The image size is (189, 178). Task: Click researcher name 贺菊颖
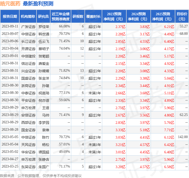tap(44, 56)
